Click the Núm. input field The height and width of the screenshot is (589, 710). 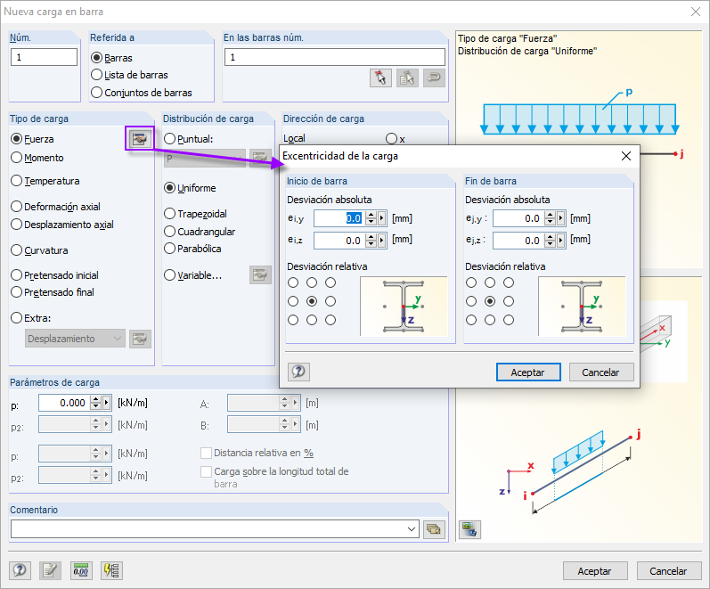coord(44,57)
